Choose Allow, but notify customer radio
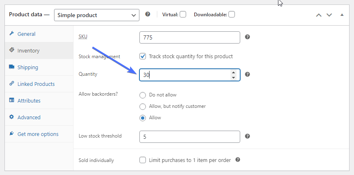 pyautogui.click(x=142, y=106)
